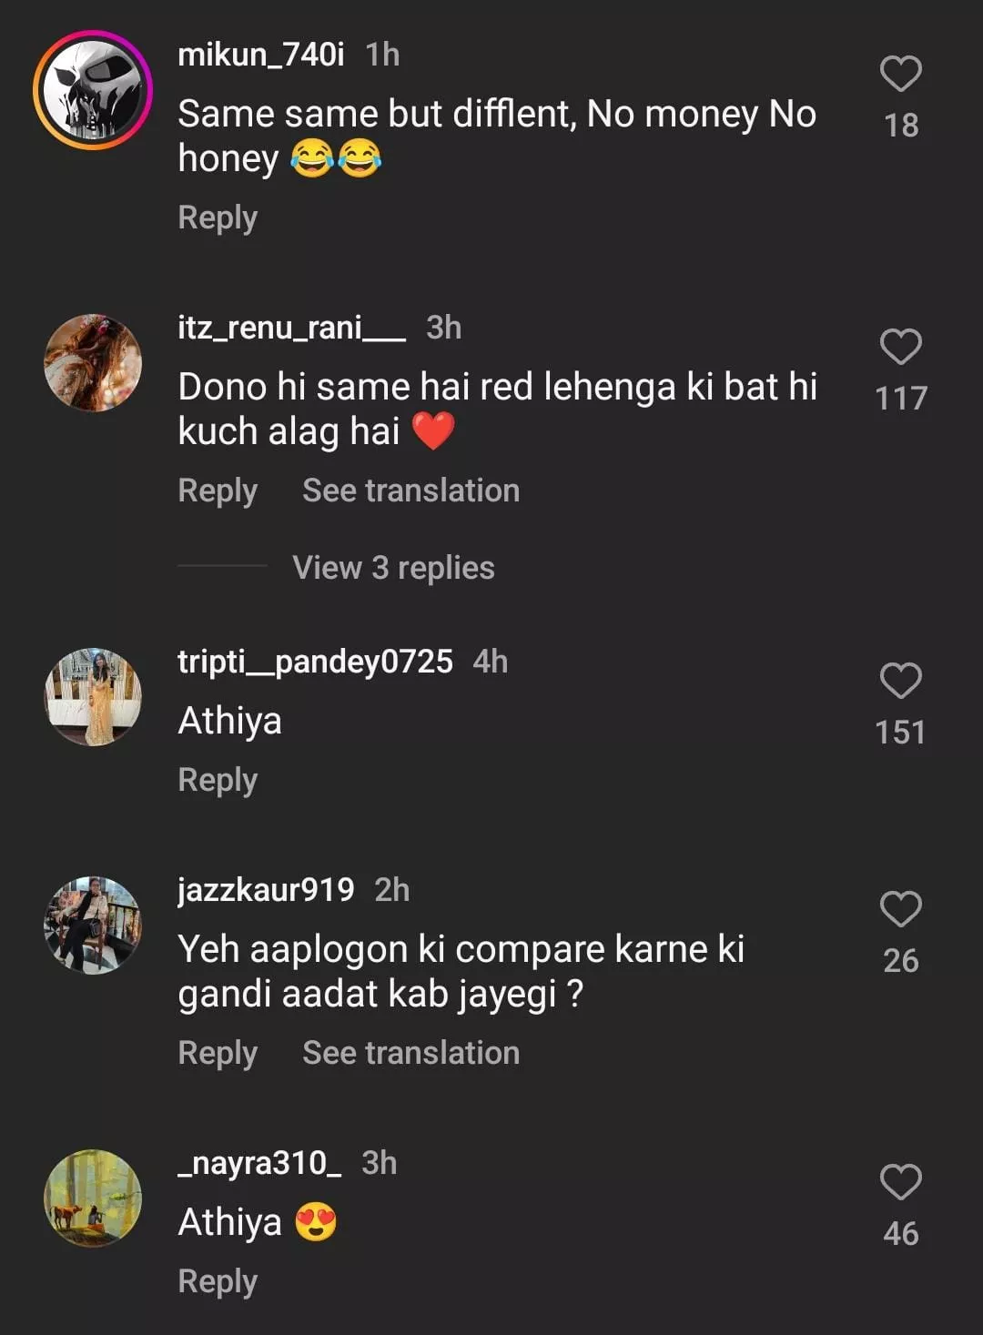See translation of jazzkaur919's comment
This screenshot has height=1335, width=983.
coord(410,1053)
